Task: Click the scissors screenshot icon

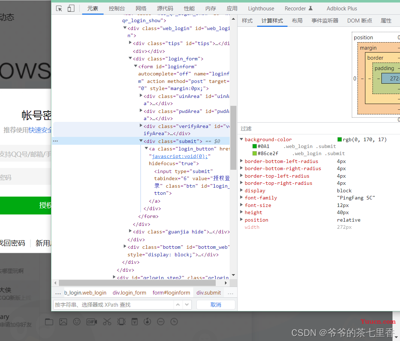Action: coord(107,322)
